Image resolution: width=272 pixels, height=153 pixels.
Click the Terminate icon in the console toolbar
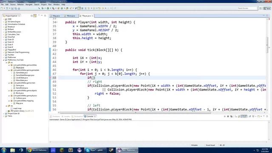pos(225,116)
